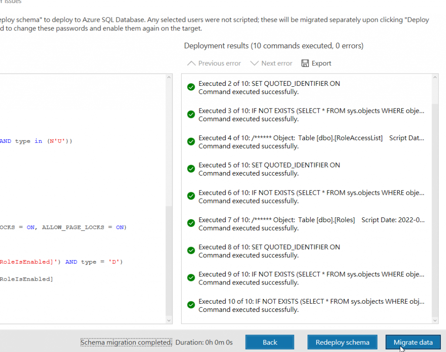Export the deployment results
This screenshot has width=446, height=352.
pos(316,63)
